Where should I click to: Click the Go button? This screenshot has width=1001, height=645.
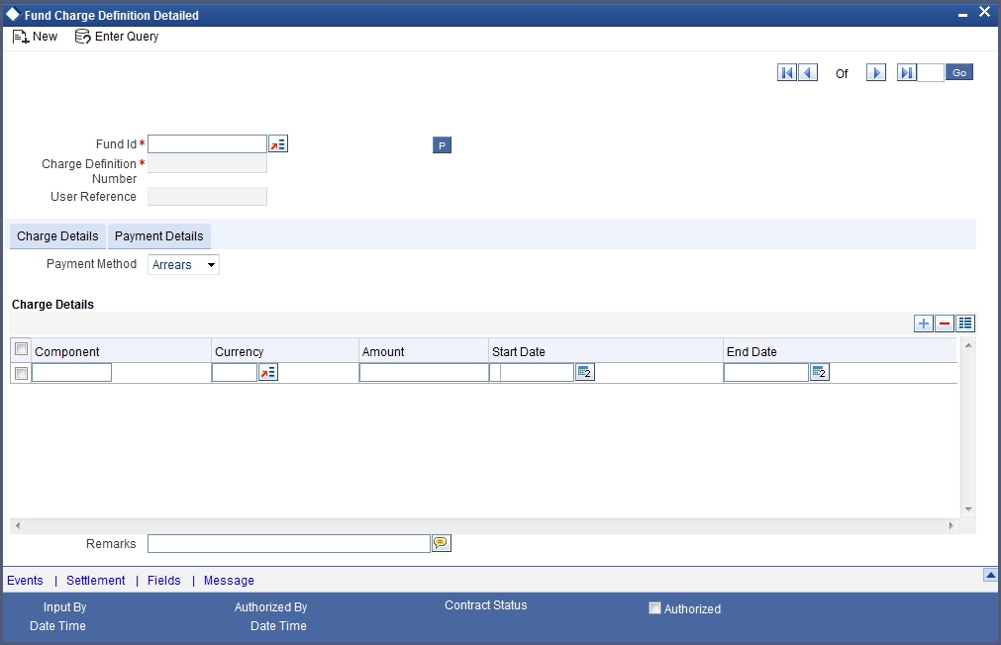[959, 73]
